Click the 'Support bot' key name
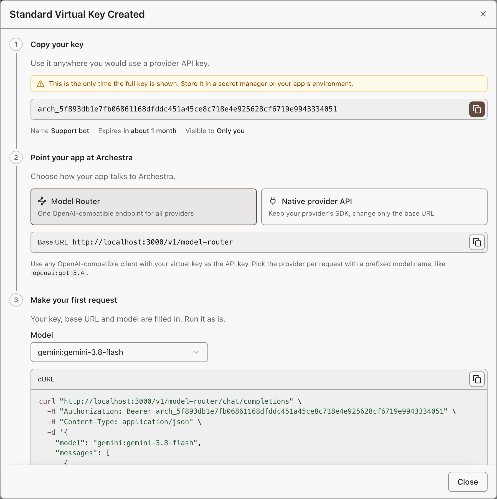Image resolution: width=497 pixels, height=499 pixels. point(70,131)
